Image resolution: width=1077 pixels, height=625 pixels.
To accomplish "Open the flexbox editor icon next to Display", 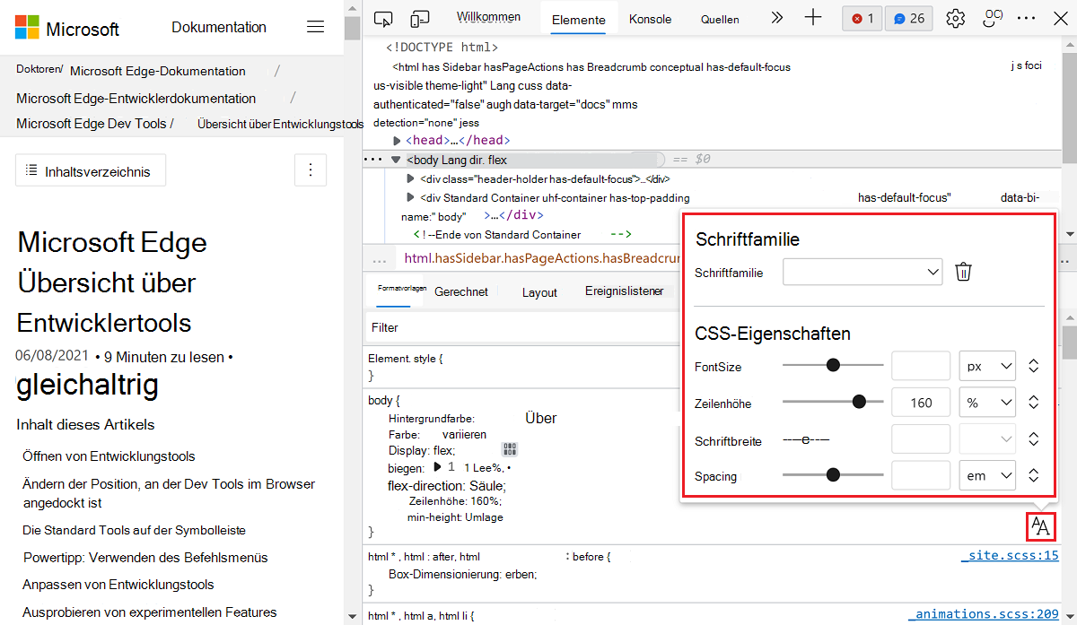I will tap(510, 450).
